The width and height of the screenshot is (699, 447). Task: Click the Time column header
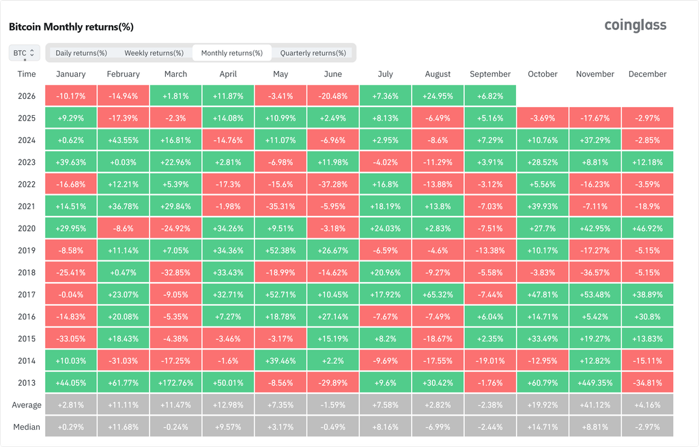coord(27,74)
